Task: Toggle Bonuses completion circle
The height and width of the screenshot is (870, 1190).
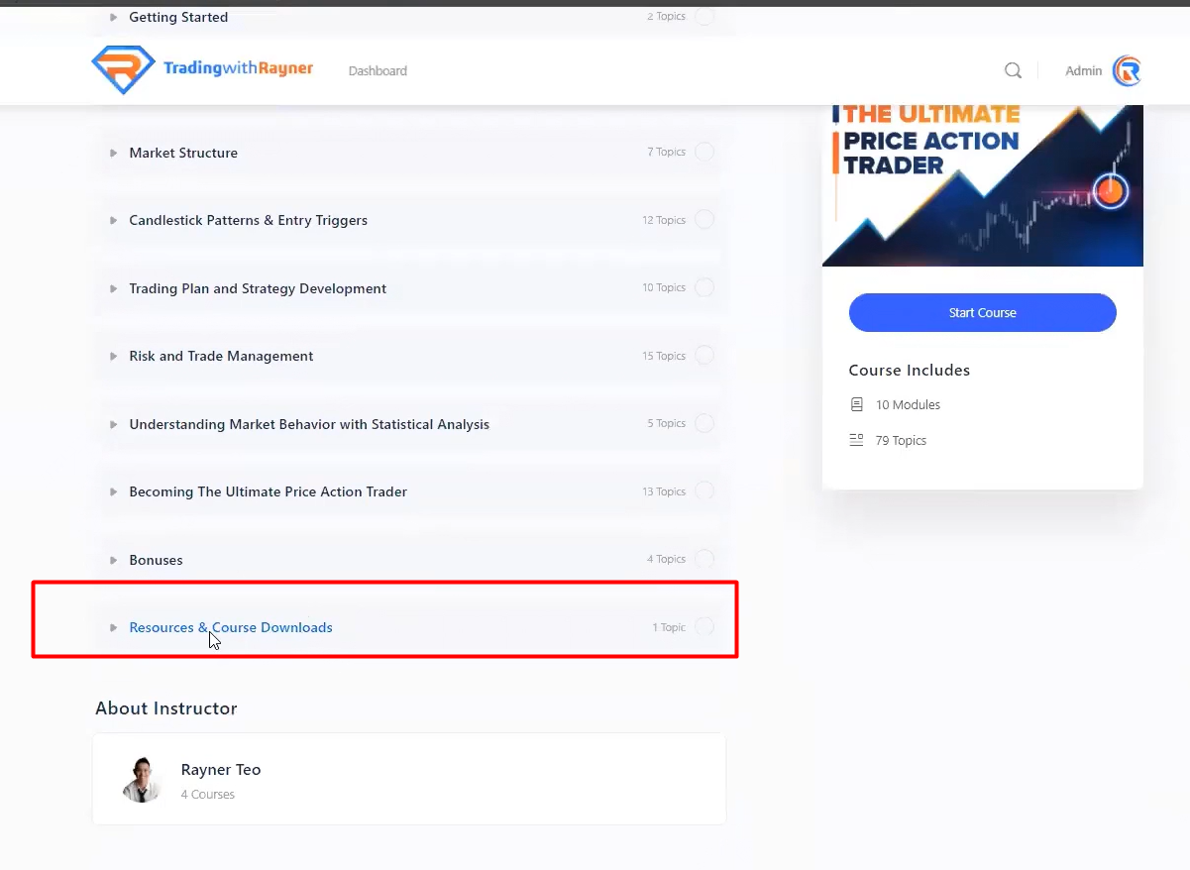Action: [x=704, y=559]
